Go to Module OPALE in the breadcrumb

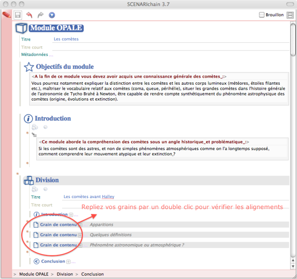[34, 274]
